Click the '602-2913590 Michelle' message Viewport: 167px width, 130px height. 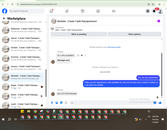click(67, 93)
